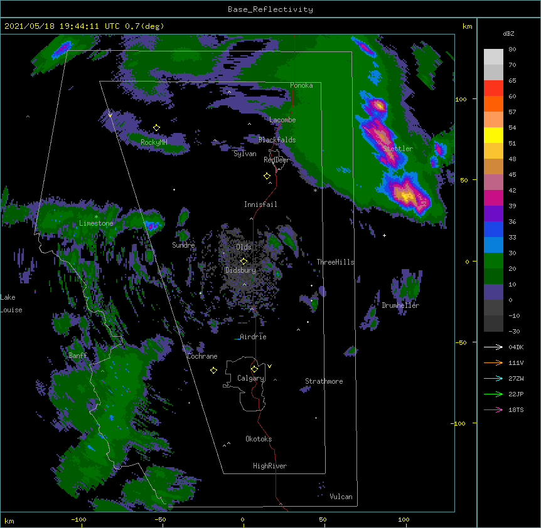The height and width of the screenshot is (528, 541).
Task: Click the Stettler label in the storm cell
Action: pyautogui.click(x=398, y=149)
